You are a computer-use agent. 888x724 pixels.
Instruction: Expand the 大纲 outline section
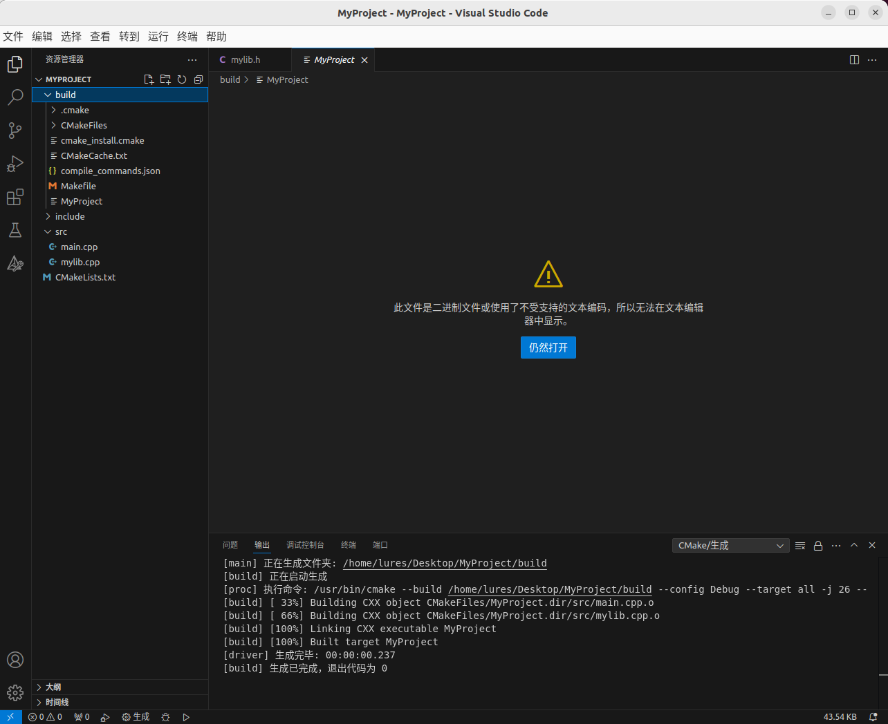[120, 687]
